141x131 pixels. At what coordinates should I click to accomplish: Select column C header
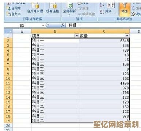click(x=104, y=31)
